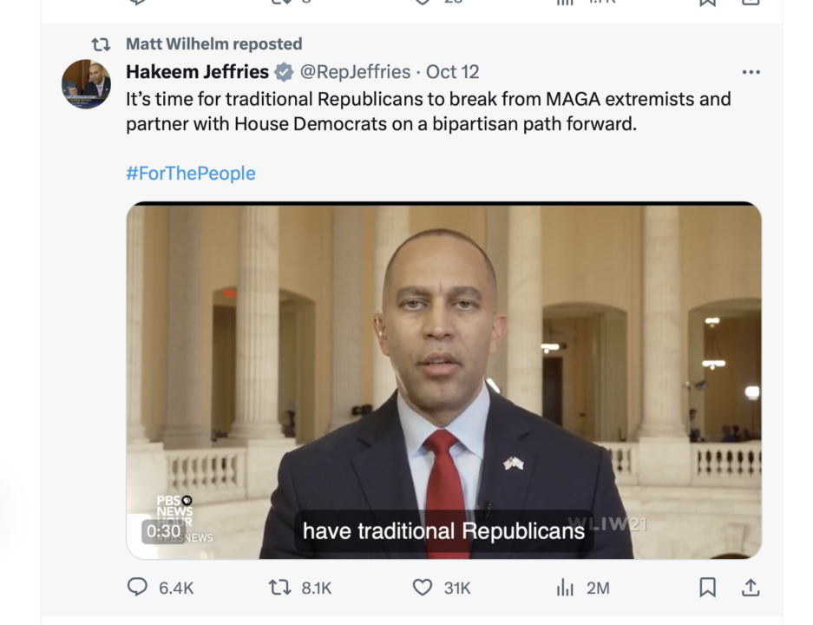Open the @RepJeffries handle link

coord(355,72)
